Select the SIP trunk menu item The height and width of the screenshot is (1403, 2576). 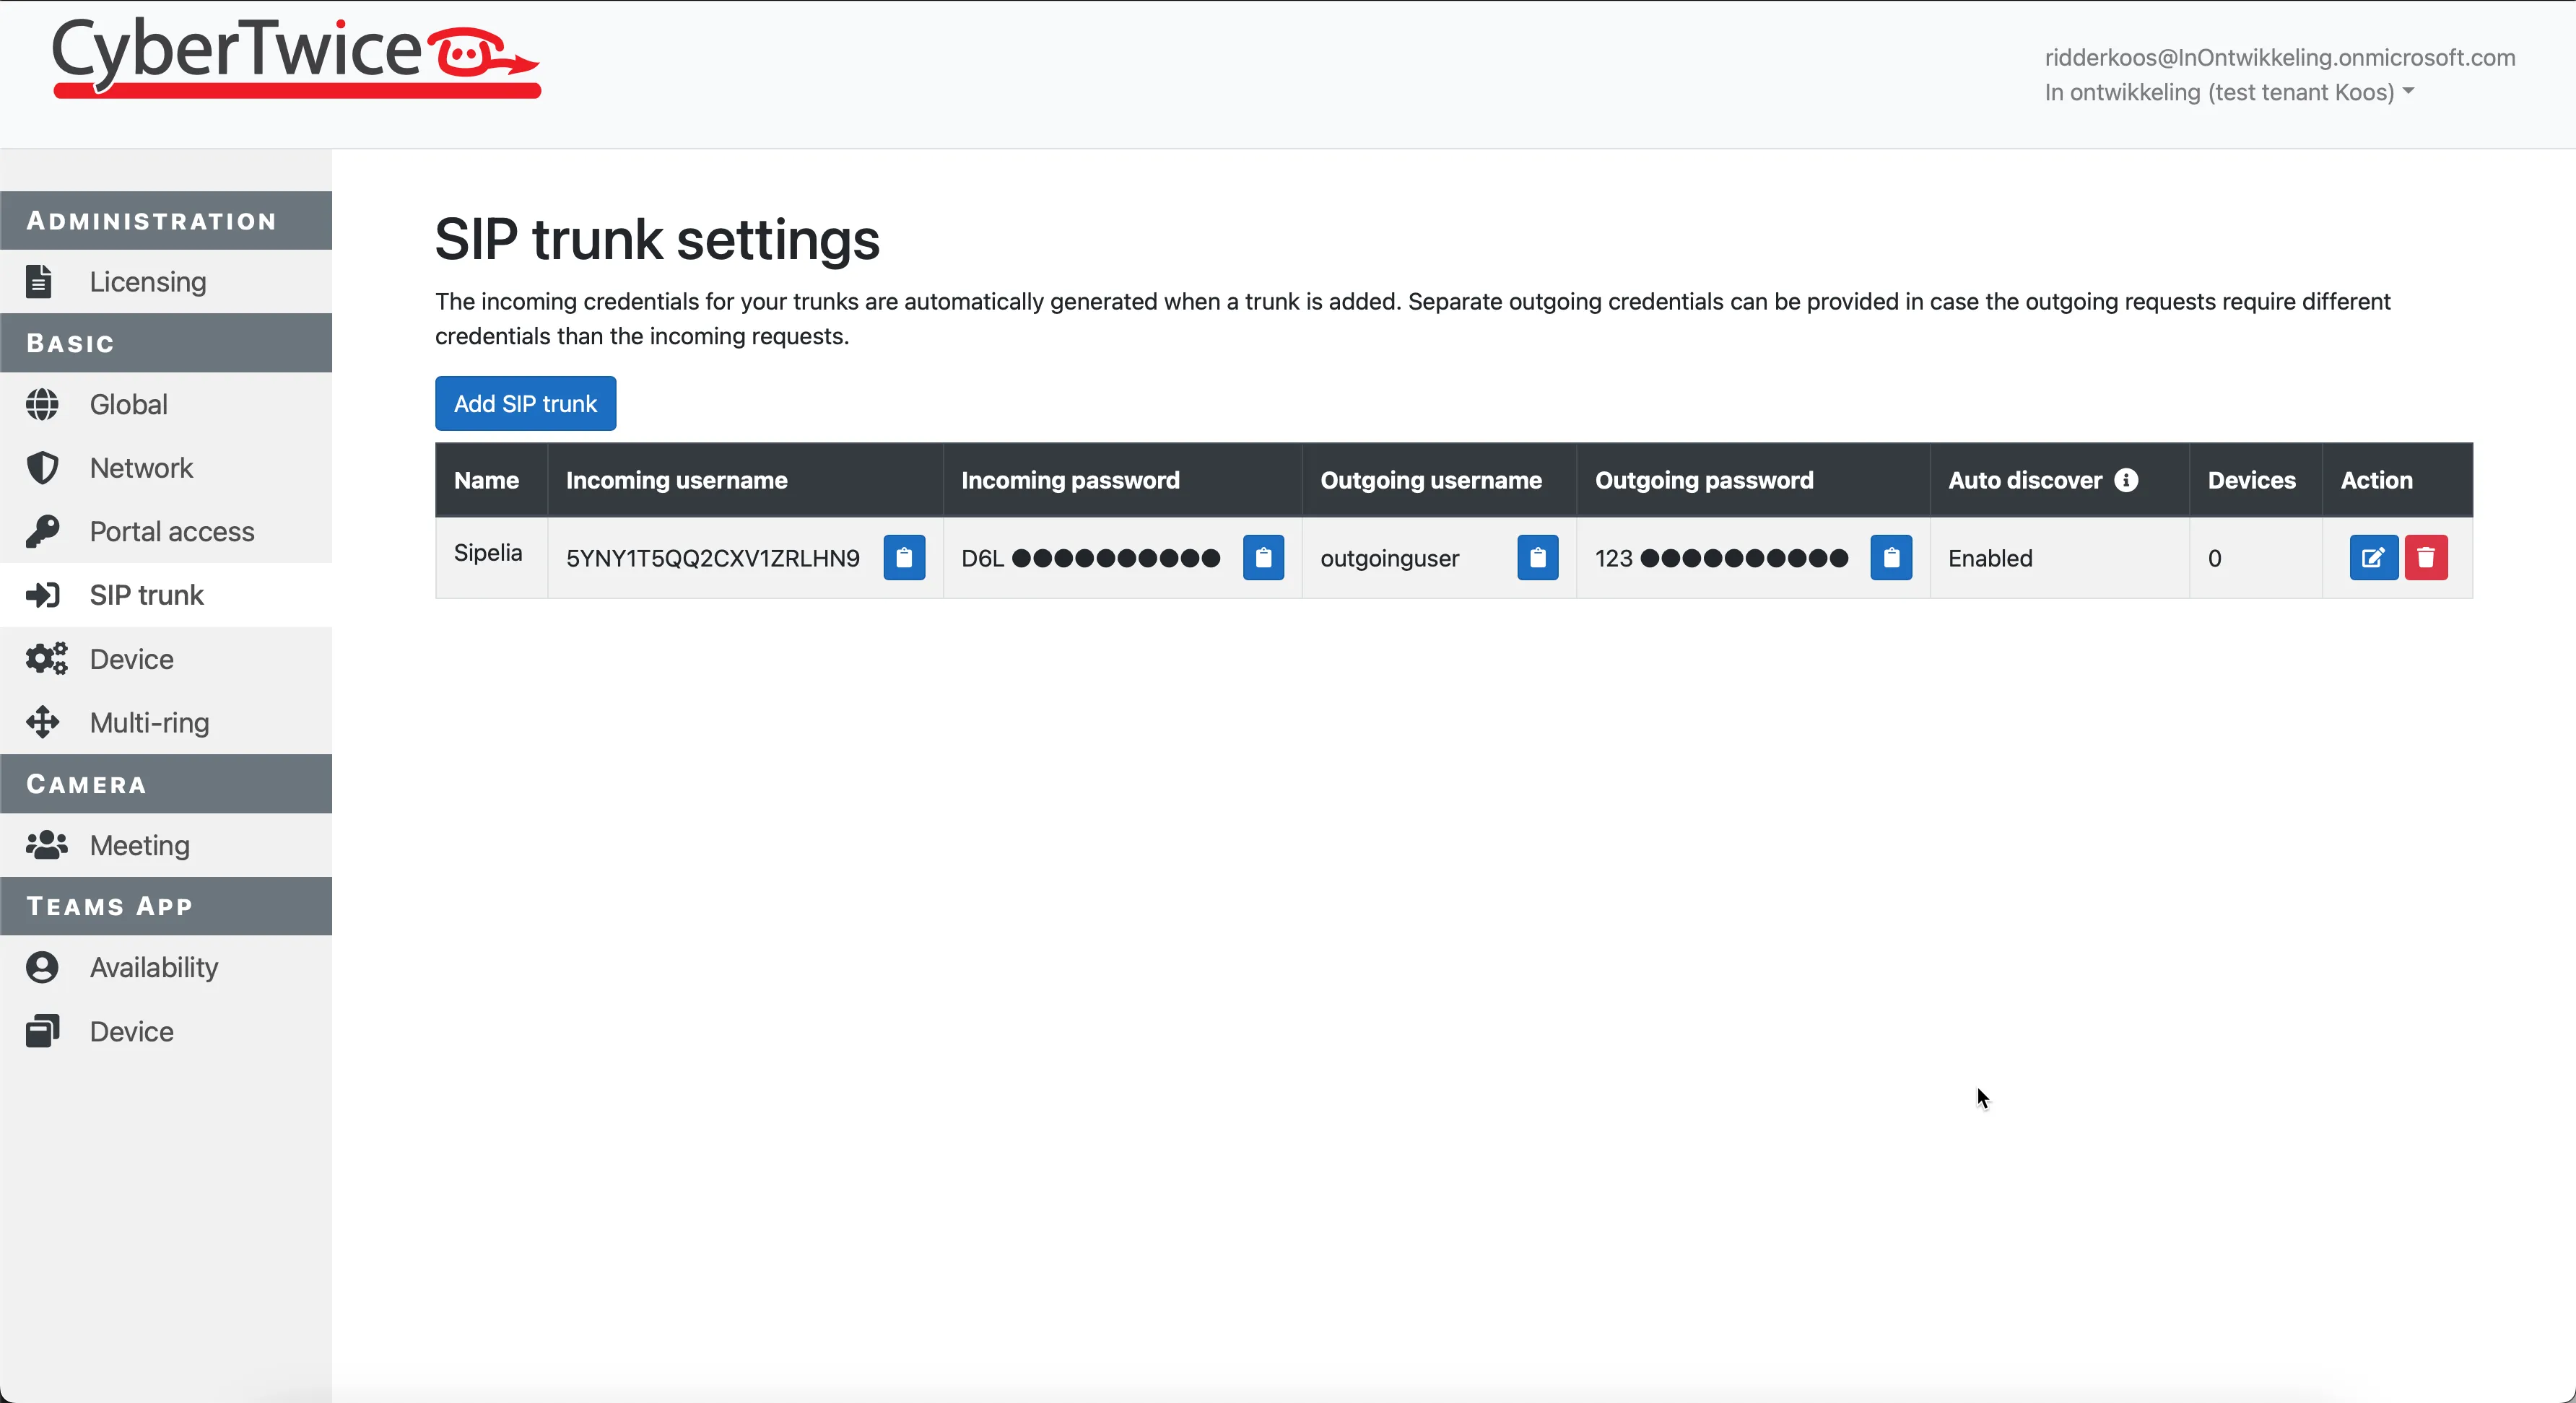pos(166,595)
